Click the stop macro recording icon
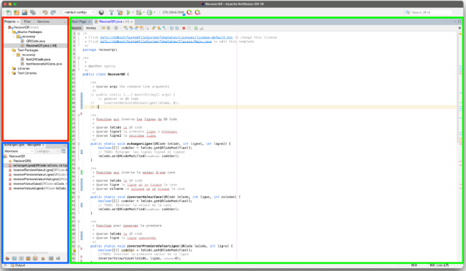 (189, 28)
